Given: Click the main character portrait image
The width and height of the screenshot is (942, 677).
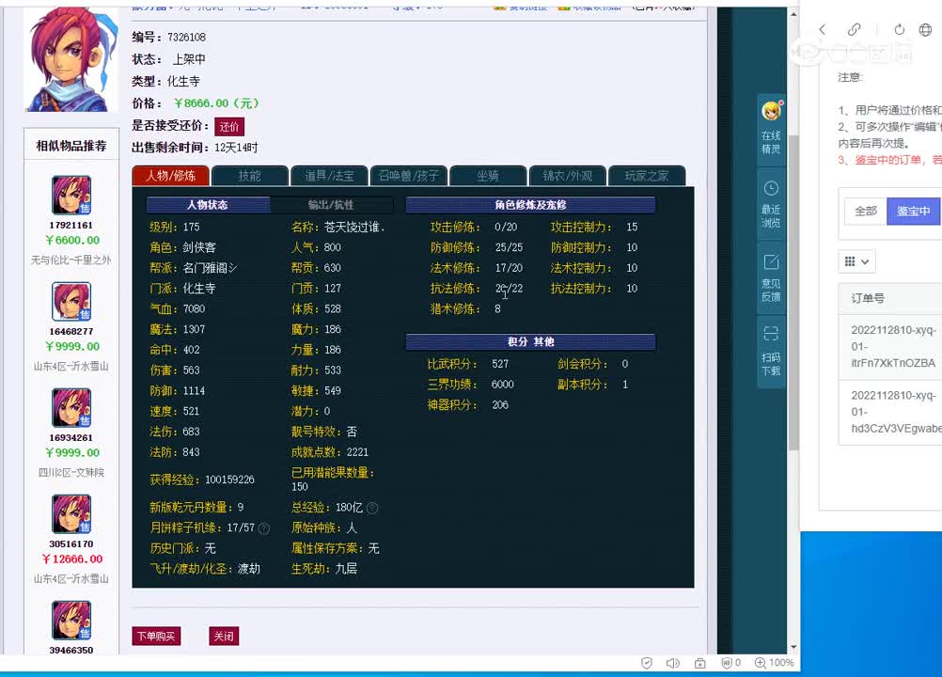Looking at the screenshot, I should [x=71, y=59].
